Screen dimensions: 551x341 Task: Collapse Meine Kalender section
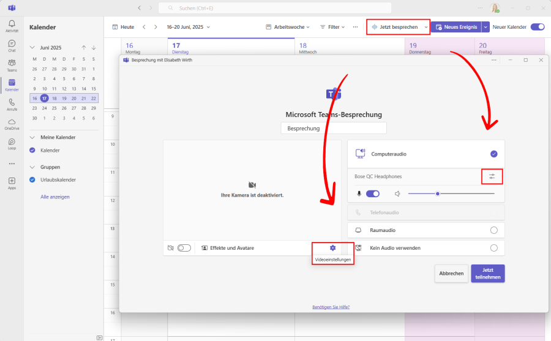tap(32, 137)
